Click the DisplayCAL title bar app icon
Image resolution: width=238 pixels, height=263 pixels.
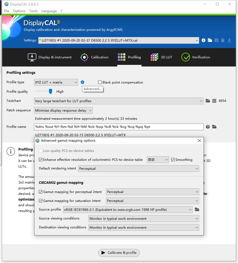6,4
